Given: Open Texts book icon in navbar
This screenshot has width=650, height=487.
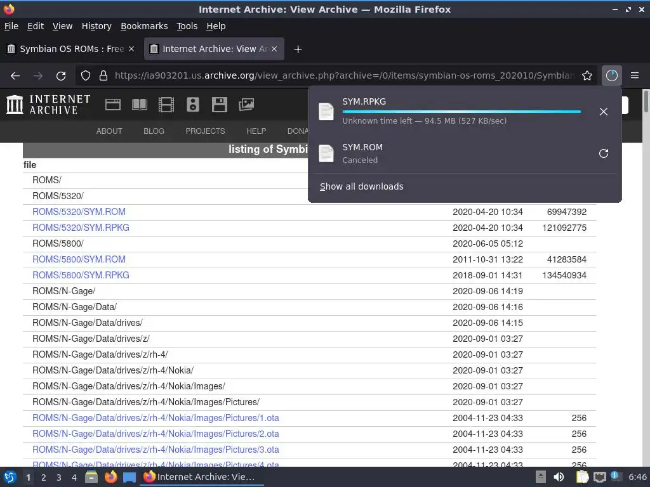Looking at the screenshot, I should 139,105.
